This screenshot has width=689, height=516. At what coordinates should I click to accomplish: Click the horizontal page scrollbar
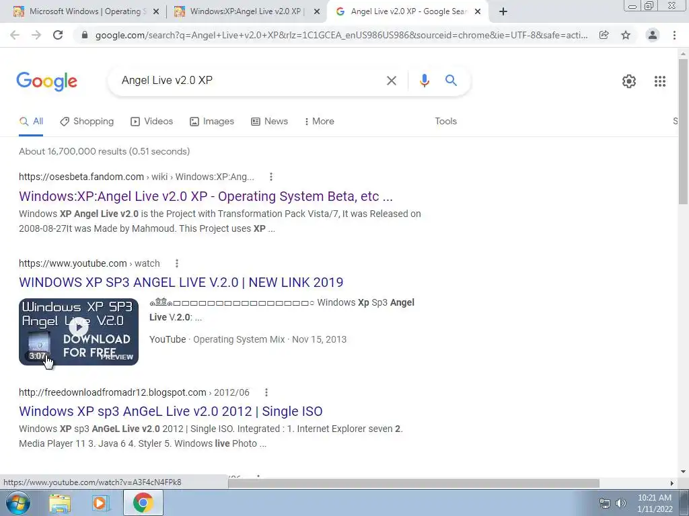(414, 483)
